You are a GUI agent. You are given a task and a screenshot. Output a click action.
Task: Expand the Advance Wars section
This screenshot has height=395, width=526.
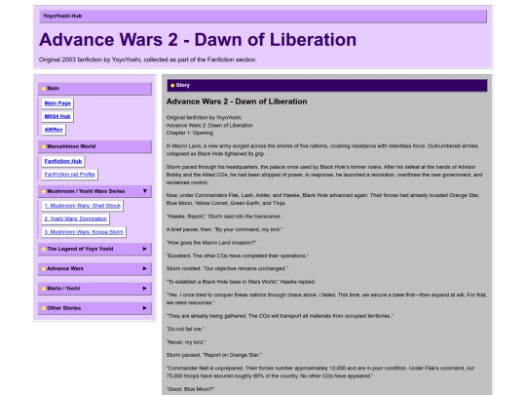[94, 269]
